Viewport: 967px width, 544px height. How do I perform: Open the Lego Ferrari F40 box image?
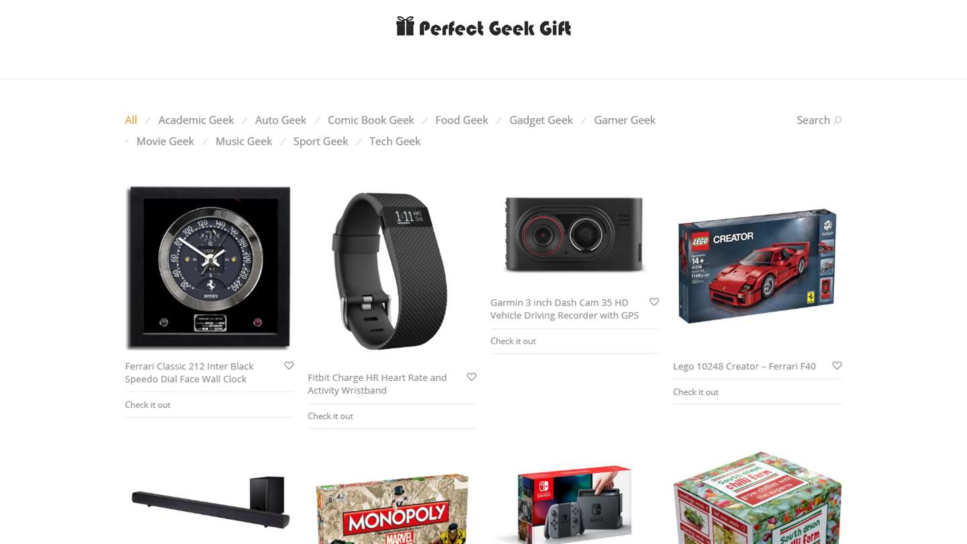[x=757, y=266]
